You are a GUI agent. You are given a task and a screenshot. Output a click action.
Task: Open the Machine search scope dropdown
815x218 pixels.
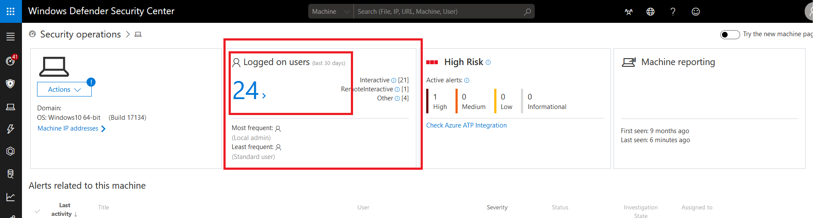(331, 12)
